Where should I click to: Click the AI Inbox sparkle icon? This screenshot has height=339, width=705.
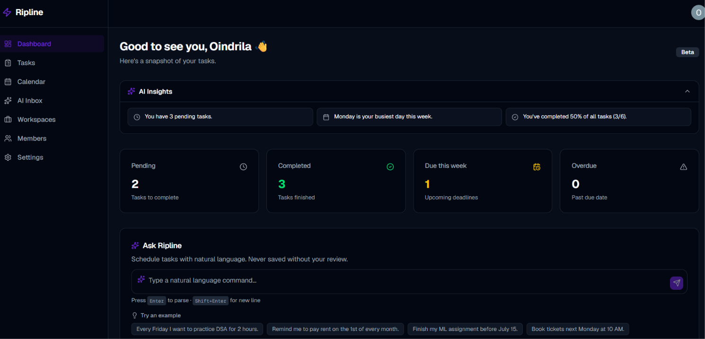(x=8, y=101)
